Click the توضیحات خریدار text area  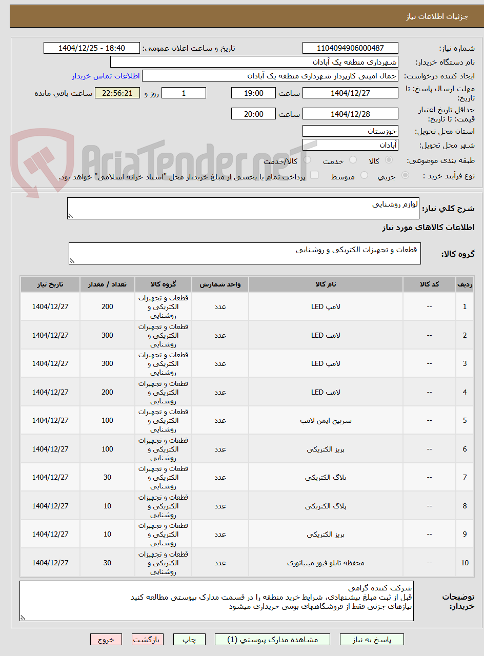click(x=216, y=601)
